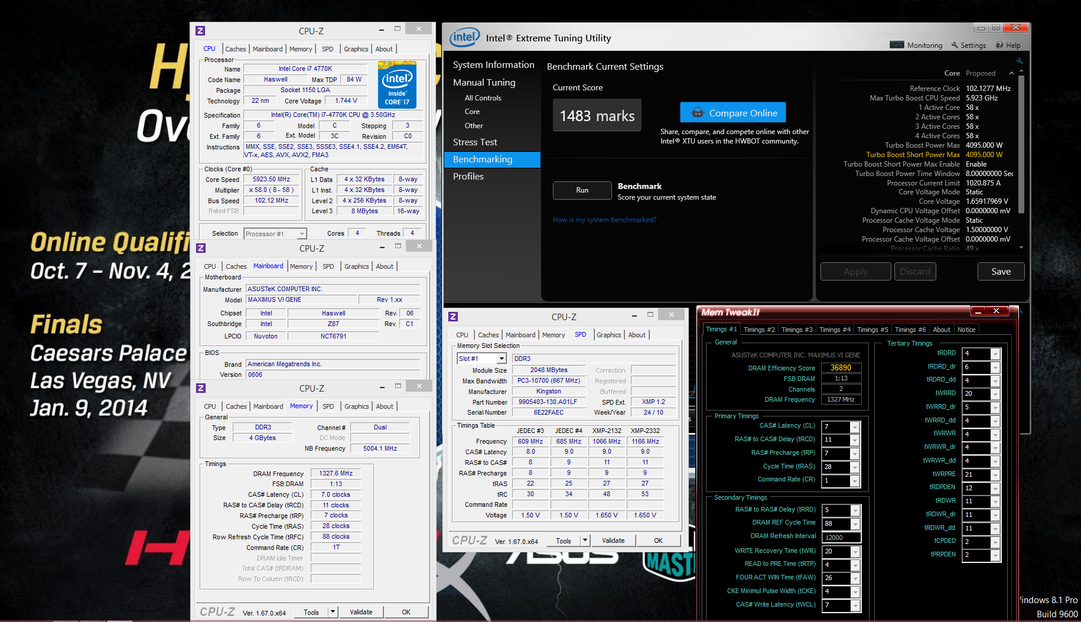
Task: Open tCPDED timing dropdown
Action: 995,542
